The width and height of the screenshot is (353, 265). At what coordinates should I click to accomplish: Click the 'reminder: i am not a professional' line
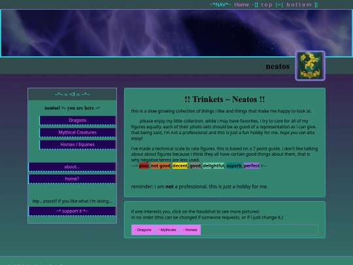[199, 186]
